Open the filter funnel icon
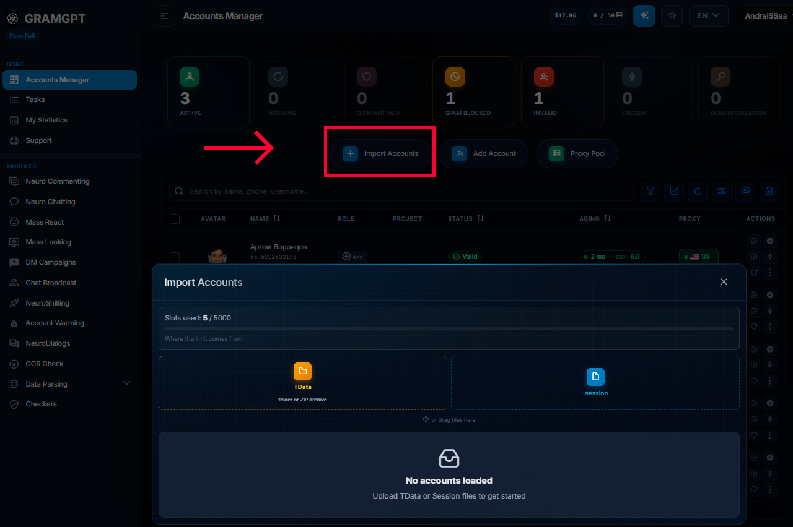Viewport: 793px width, 527px height. (650, 191)
